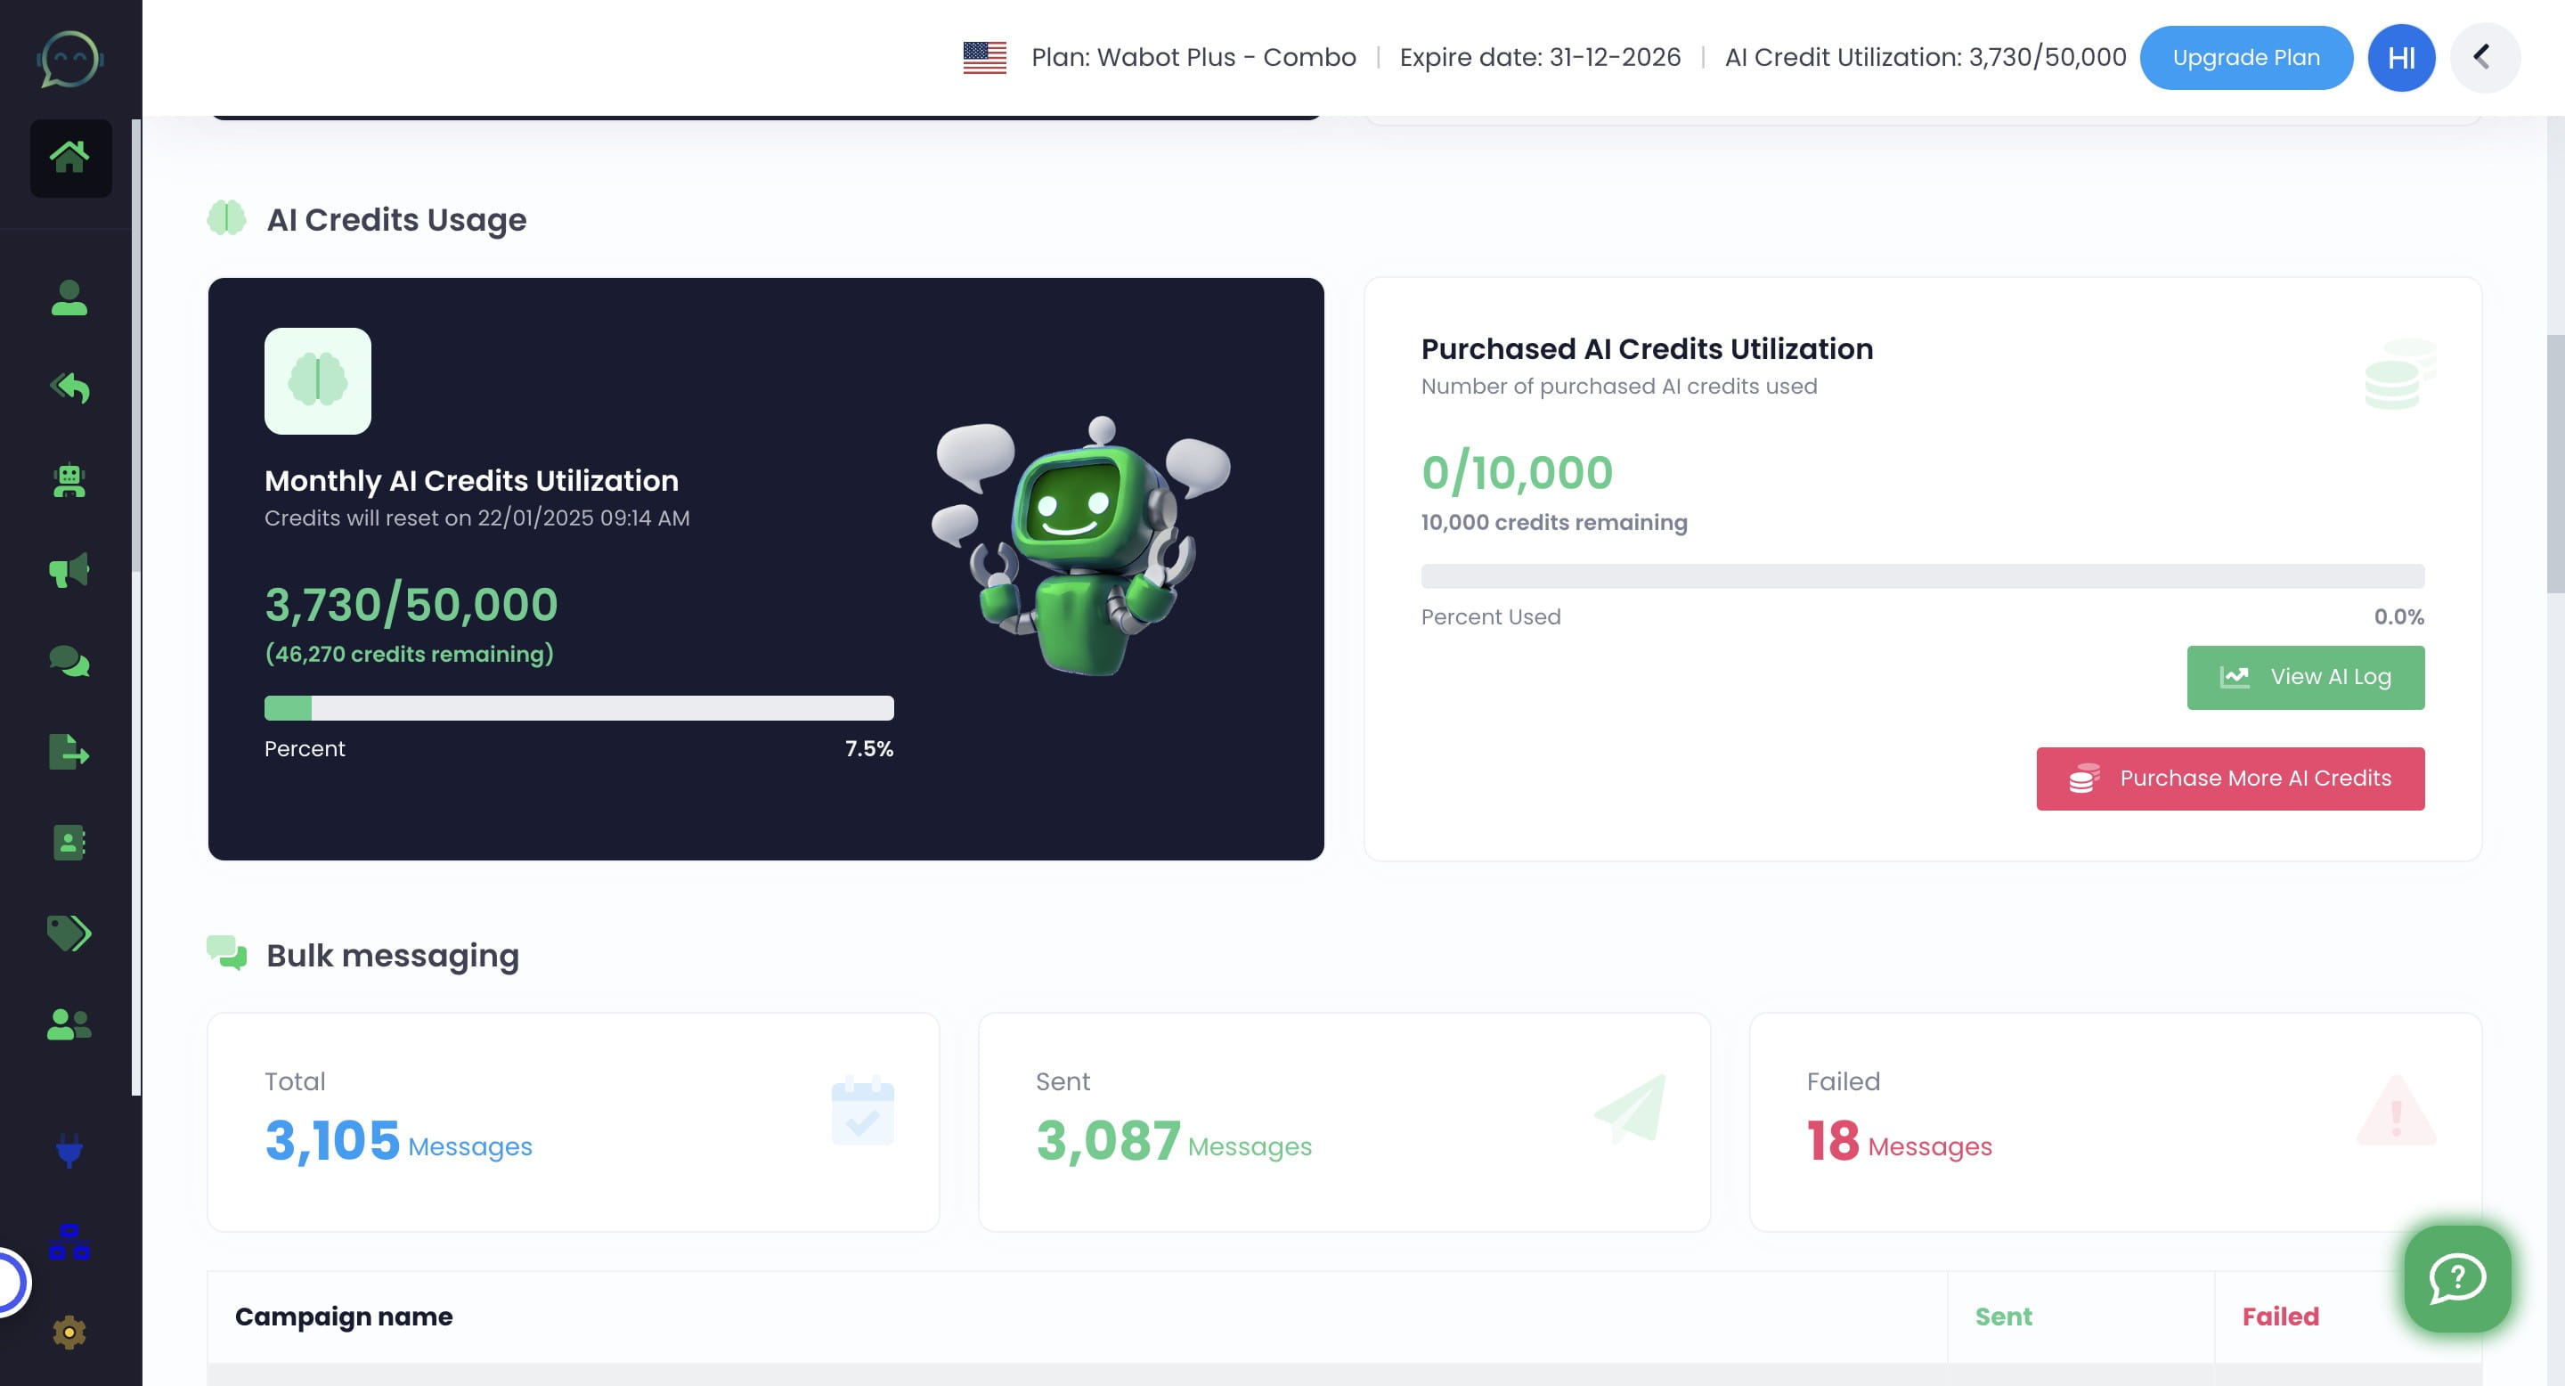The height and width of the screenshot is (1386, 2565).
Task: Click Purchase More AI Credits button
Action: pyautogui.click(x=2229, y=779)
